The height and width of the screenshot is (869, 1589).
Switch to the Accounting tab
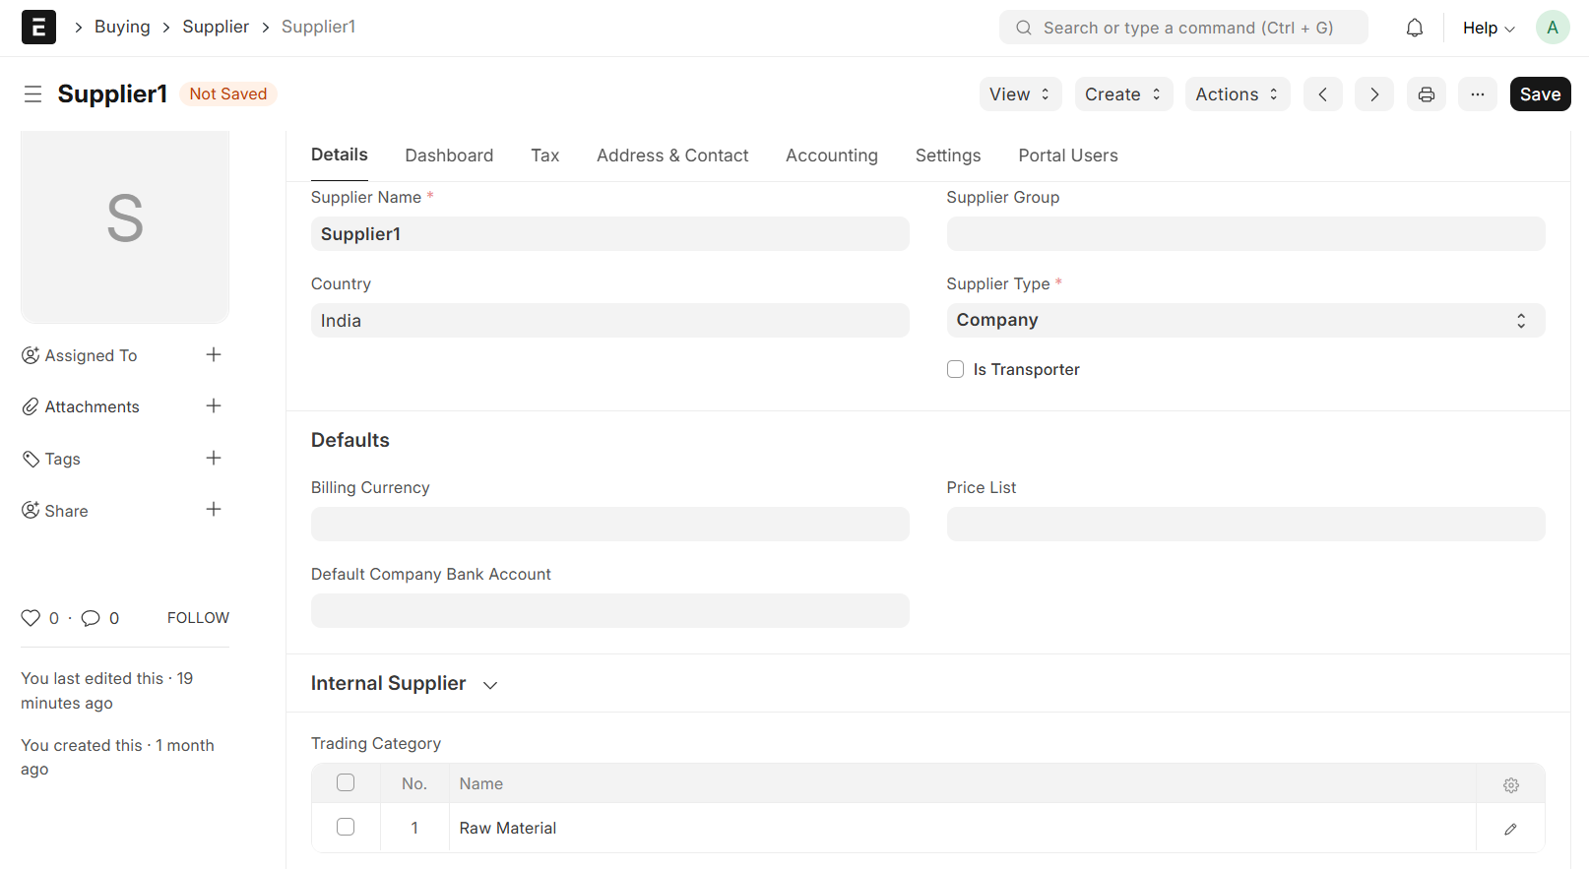click(831, 155)
